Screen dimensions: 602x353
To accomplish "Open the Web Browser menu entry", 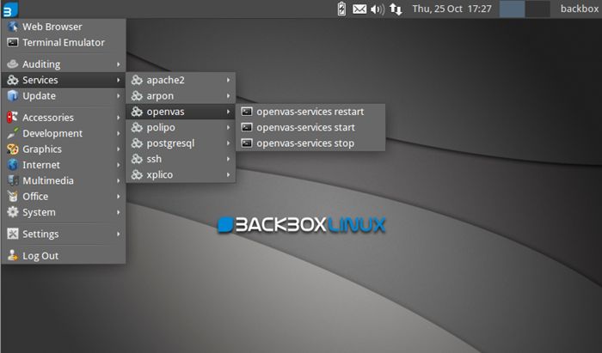I will point(64,27).
